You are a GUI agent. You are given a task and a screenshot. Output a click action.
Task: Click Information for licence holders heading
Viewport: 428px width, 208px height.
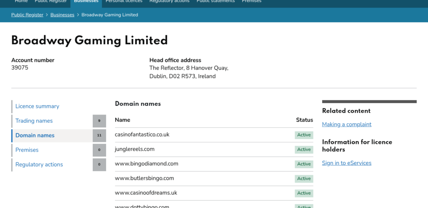(357, 146)
